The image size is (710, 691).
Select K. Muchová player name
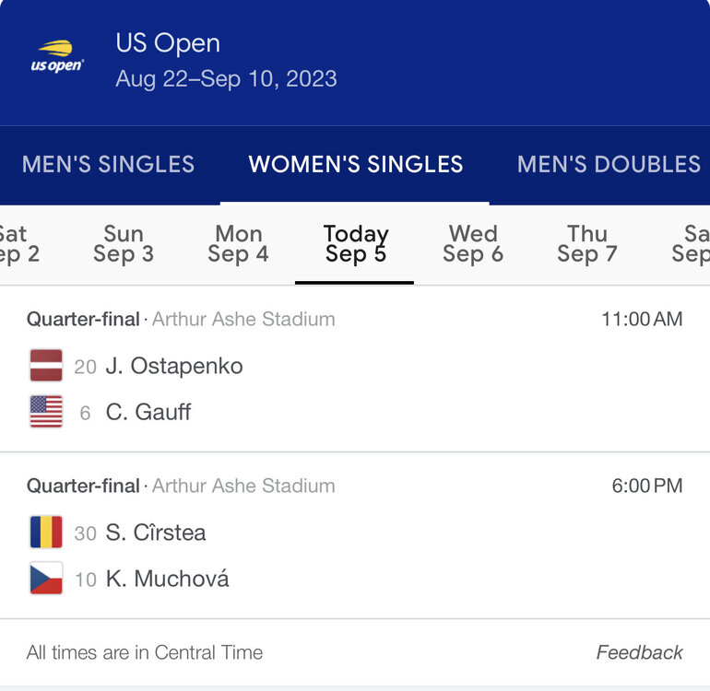click(167, 579)
